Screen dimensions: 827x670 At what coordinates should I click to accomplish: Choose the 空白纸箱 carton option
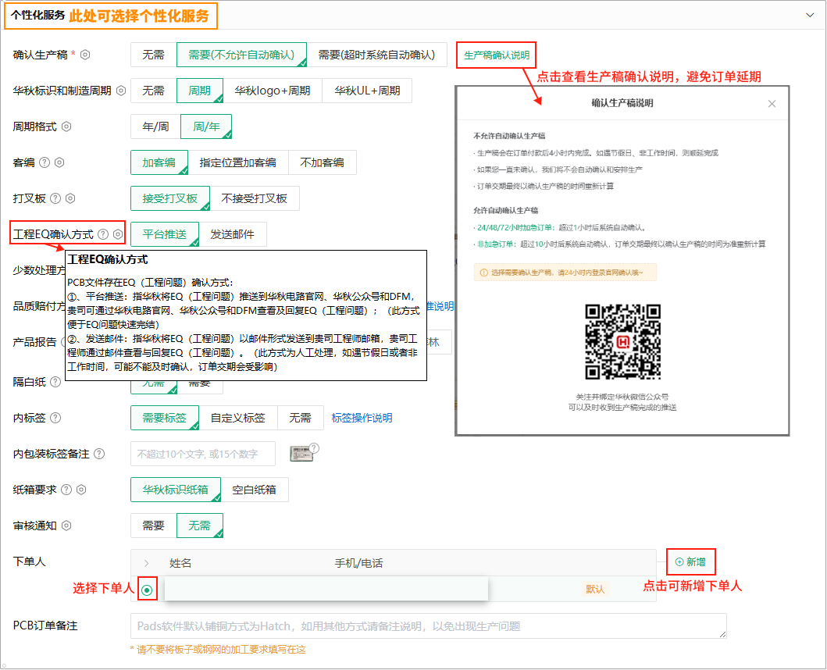[x=254, y=490]
